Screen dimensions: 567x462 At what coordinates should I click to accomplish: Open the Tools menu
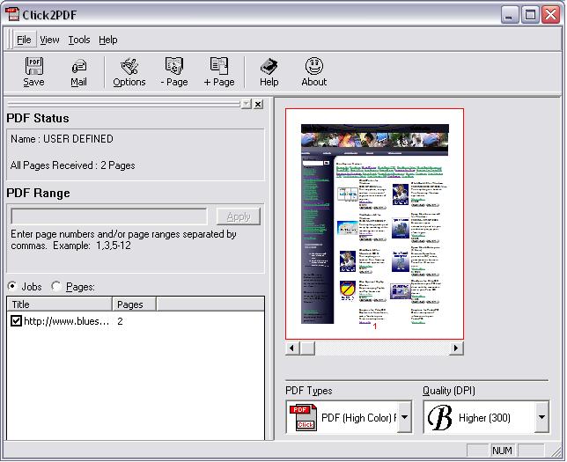(x=79, y=40)
